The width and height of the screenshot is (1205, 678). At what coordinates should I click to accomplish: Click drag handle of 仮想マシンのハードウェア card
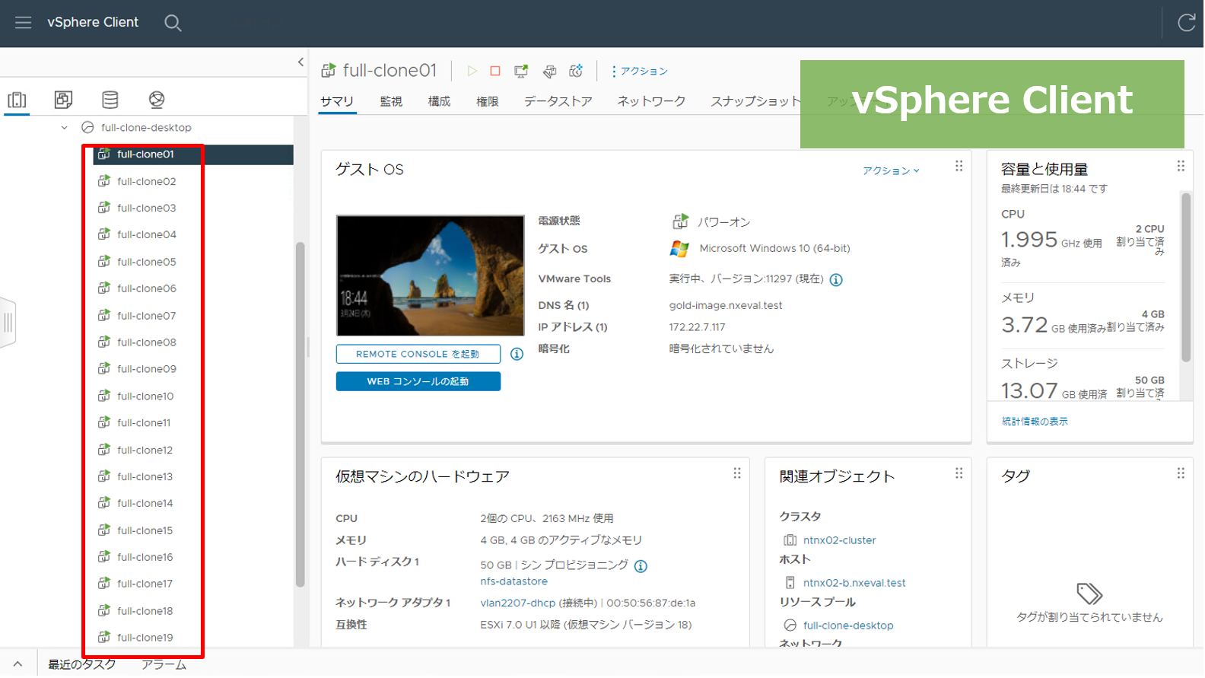coord(737,474)
